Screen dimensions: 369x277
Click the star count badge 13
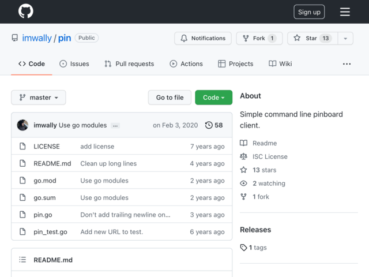click(x=326, y=38)
